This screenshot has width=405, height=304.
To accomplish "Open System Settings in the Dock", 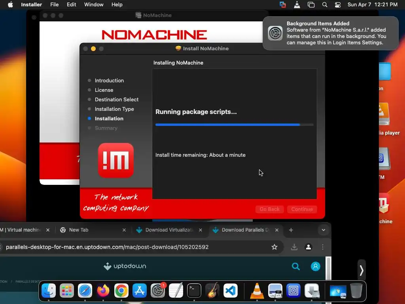I will pyautogui.click(x=158, y=291).
